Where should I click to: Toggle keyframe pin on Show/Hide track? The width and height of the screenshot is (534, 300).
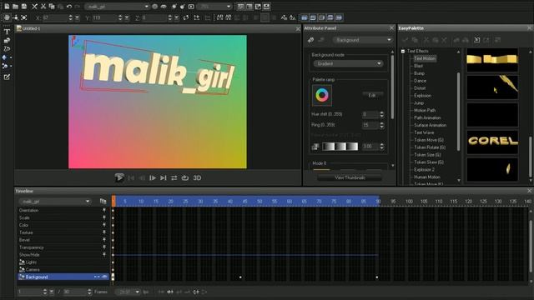104,255
